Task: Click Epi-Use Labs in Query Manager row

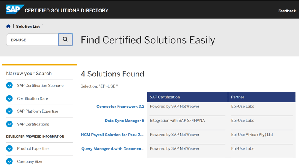Action: [x=242, y=149]
